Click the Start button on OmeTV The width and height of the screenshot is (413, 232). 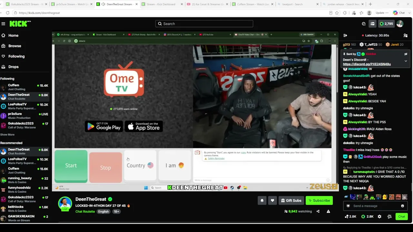71,166
